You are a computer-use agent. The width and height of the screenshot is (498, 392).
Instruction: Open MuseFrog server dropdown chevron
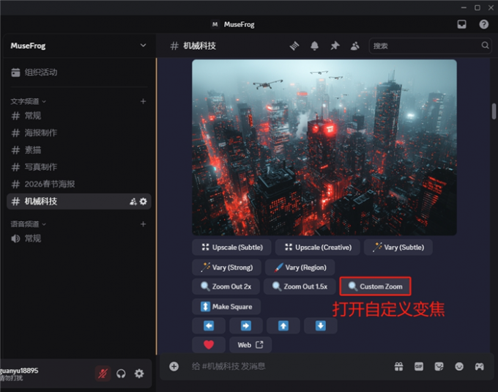tap(144, 45)
